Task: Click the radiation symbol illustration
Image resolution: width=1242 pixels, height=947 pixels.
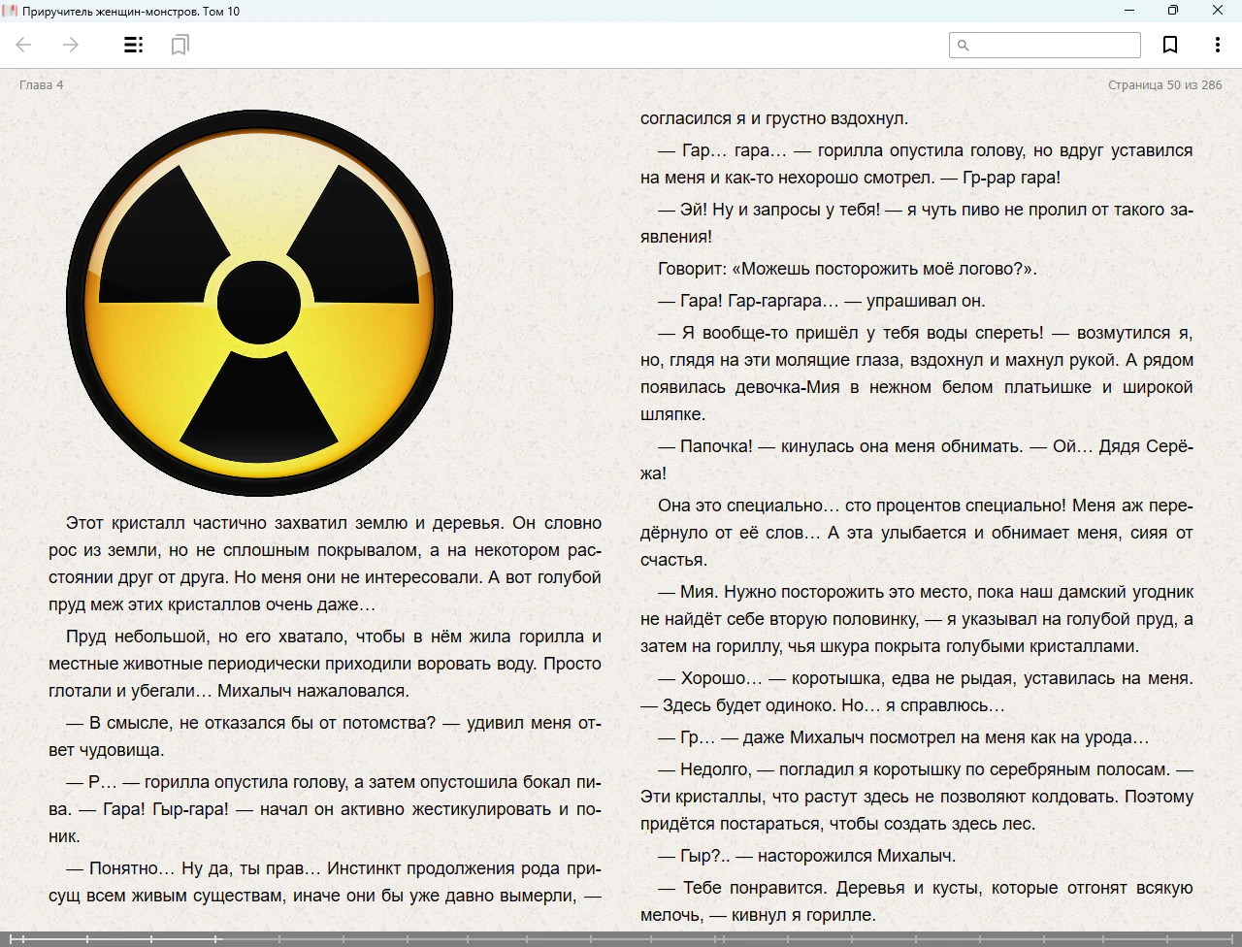Action: coord(259,303)
